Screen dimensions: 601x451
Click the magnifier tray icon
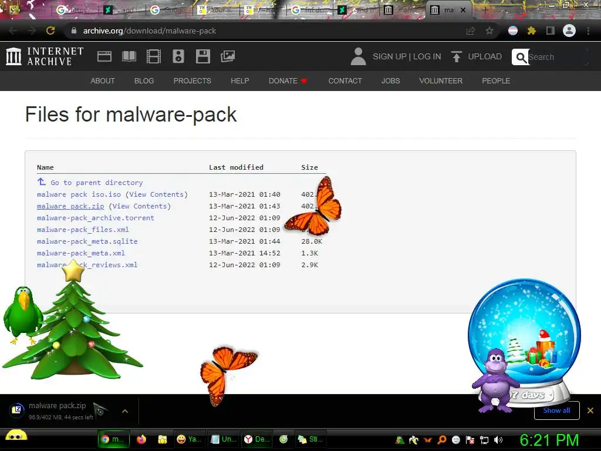coord(442,439)
